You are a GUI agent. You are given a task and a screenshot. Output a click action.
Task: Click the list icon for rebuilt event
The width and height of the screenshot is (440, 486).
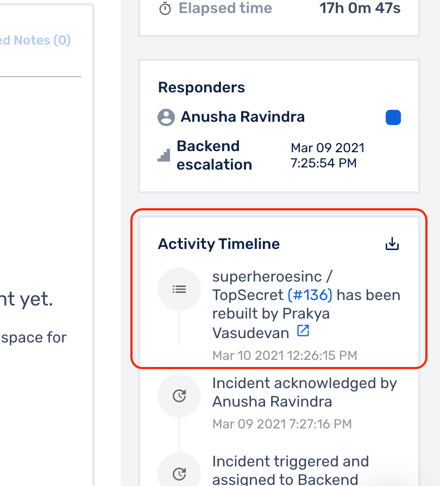click(x=179, y=289)
